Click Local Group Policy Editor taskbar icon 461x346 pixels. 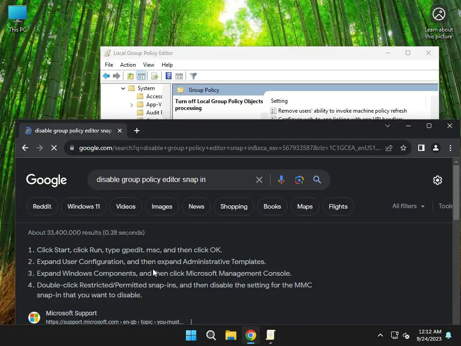click(x=271, y=335)
